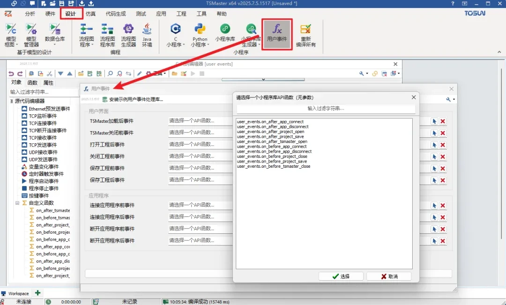
Task: Click 安装示例用户事件处理库 install link
Action: point(136,99)
